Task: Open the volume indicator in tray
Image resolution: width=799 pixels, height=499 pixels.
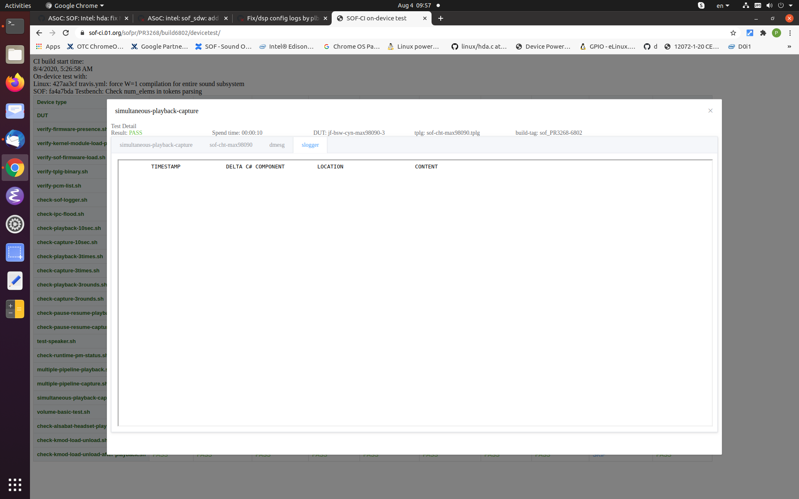Action: [x=769, y=5]
